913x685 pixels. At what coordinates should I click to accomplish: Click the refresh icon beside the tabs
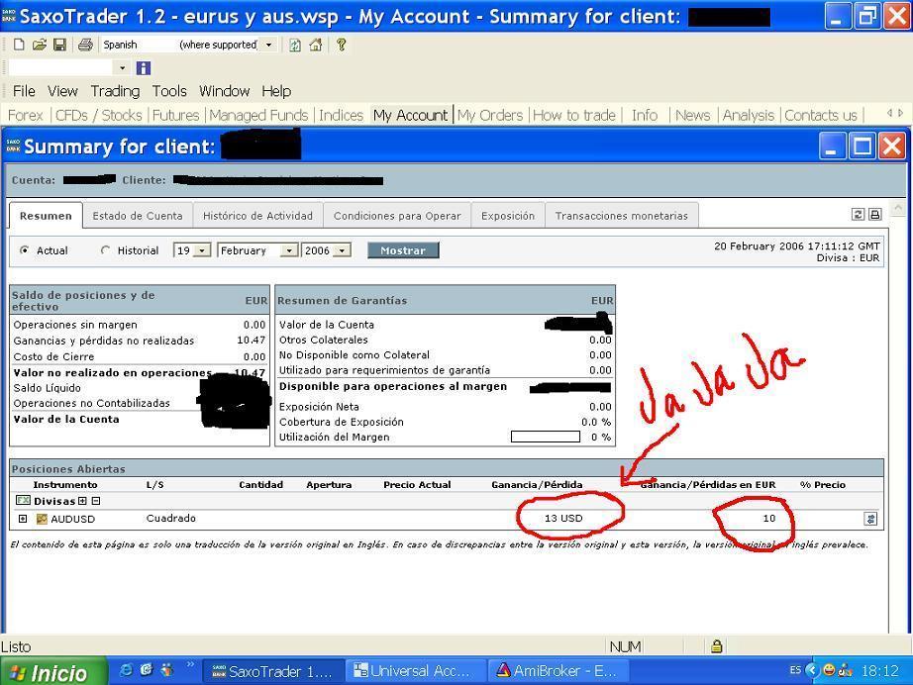(x=858, y=214)
